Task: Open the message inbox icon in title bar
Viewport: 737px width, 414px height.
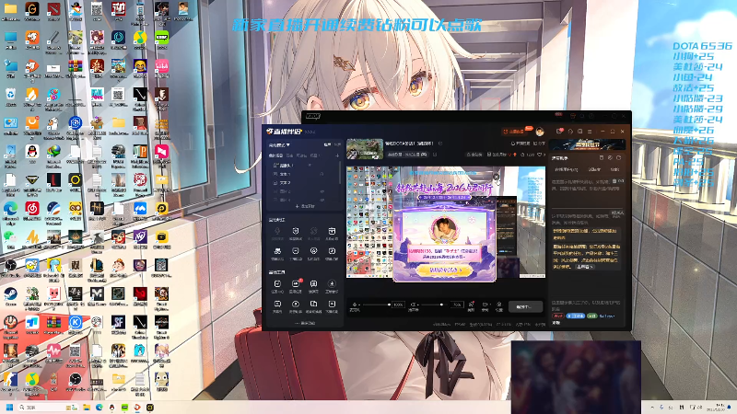Action: pyautogui.click(x=559, y=132)
